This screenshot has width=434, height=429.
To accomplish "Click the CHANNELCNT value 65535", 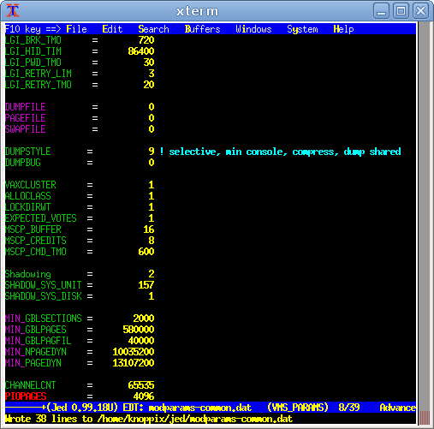I will [141, 385].
